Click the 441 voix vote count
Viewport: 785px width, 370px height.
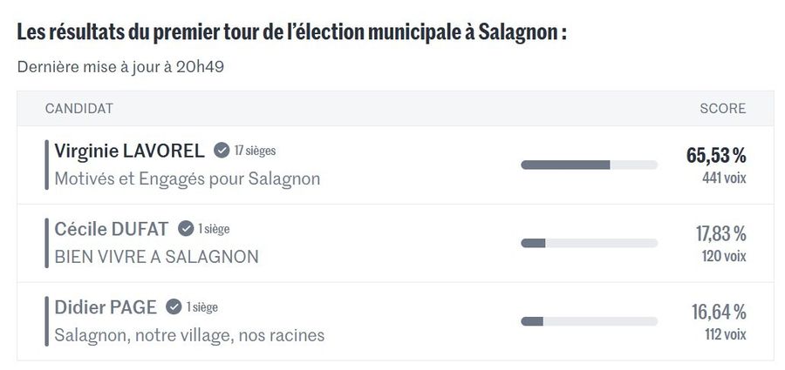724,178
